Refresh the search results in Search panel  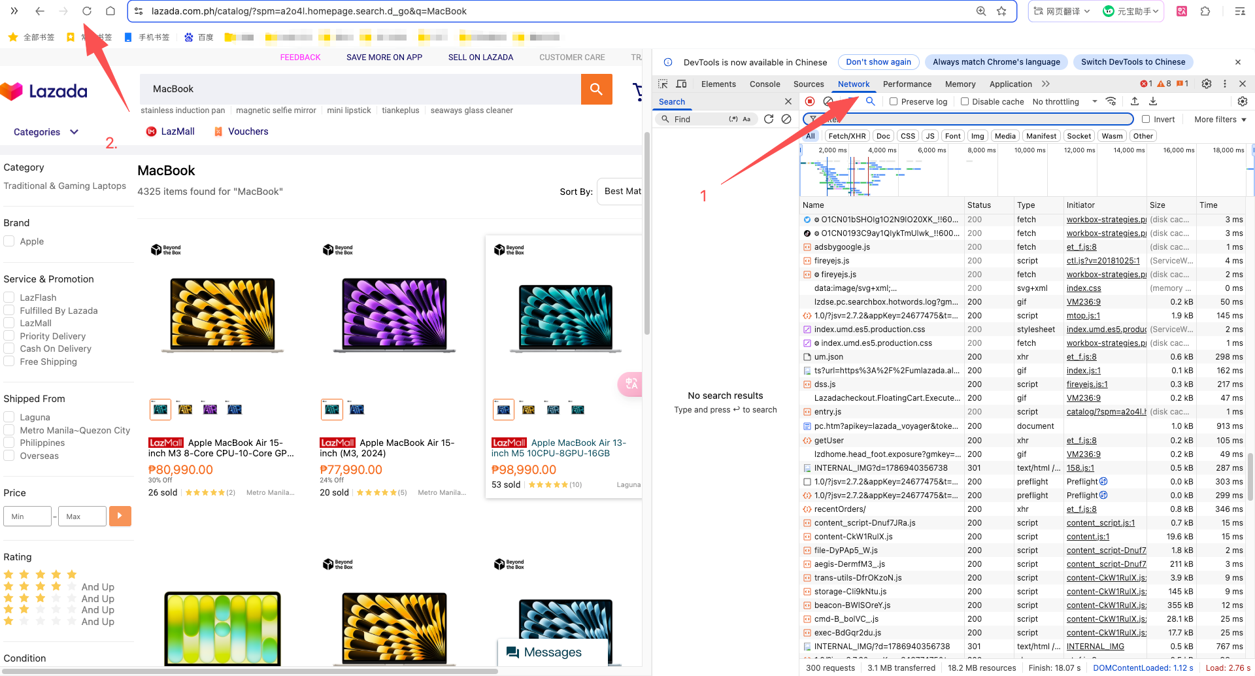pyautogui.click(x=769, y=119)
